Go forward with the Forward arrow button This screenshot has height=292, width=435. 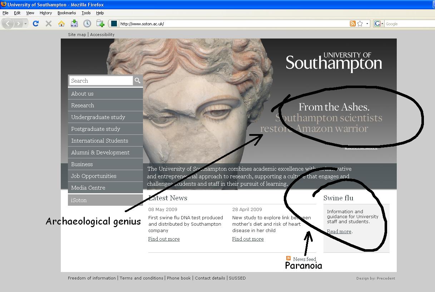[x=18, y=24]
